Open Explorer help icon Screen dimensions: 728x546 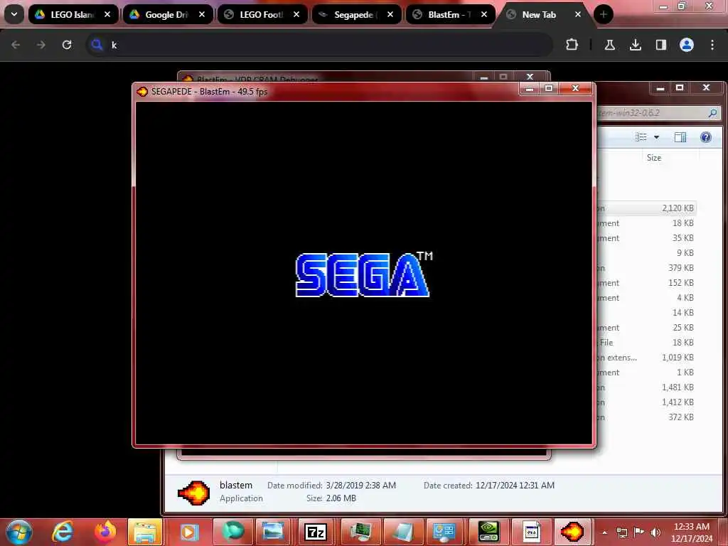706,137
